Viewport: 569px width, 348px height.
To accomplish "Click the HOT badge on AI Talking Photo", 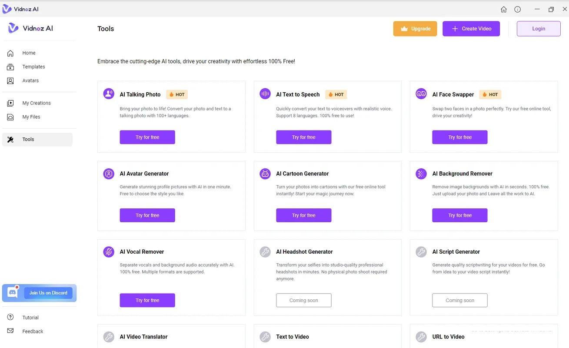I will point(177,94).
